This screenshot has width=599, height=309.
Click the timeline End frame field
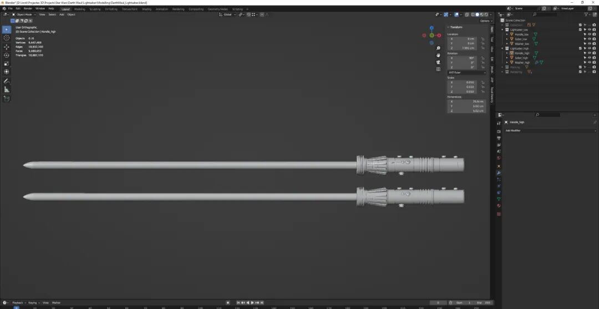click(x=483, y=302)
